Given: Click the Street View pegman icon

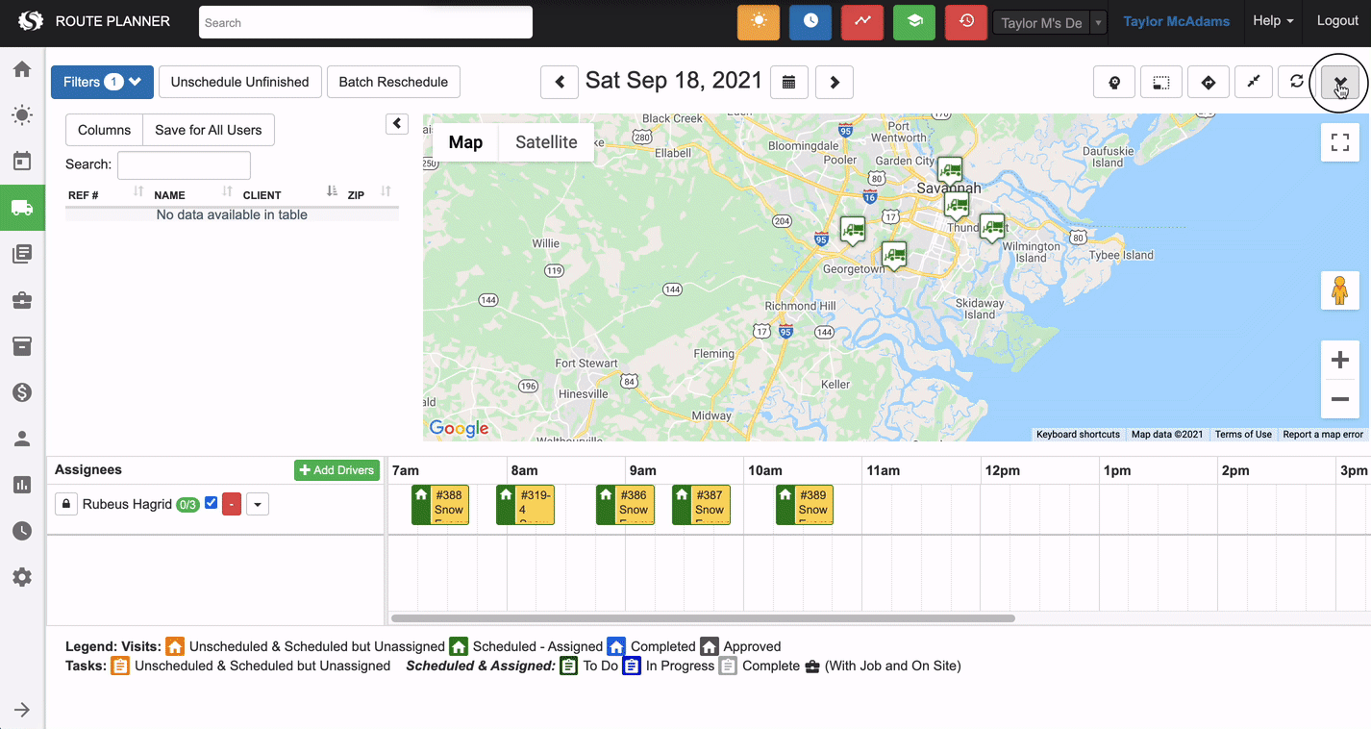Looking at the screenshot, I should click(x=1339, y=290).
